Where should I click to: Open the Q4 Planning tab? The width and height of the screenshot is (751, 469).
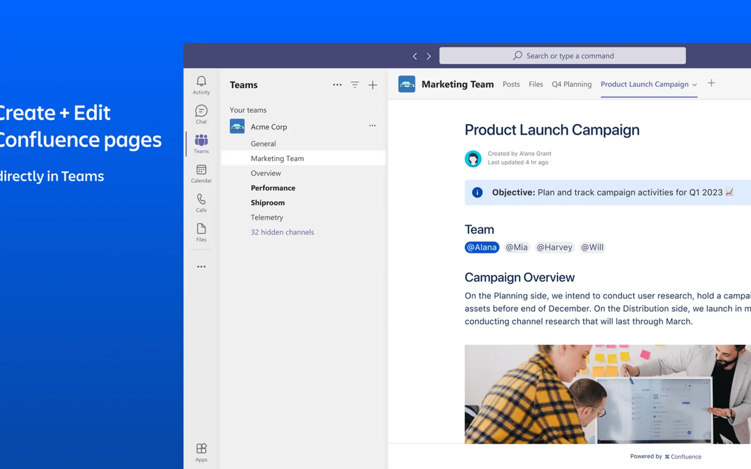click(x=572, y=84)
